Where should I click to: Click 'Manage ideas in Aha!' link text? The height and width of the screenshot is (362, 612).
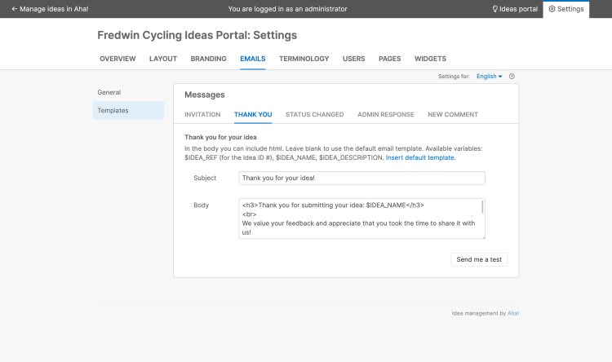point(54,9)
